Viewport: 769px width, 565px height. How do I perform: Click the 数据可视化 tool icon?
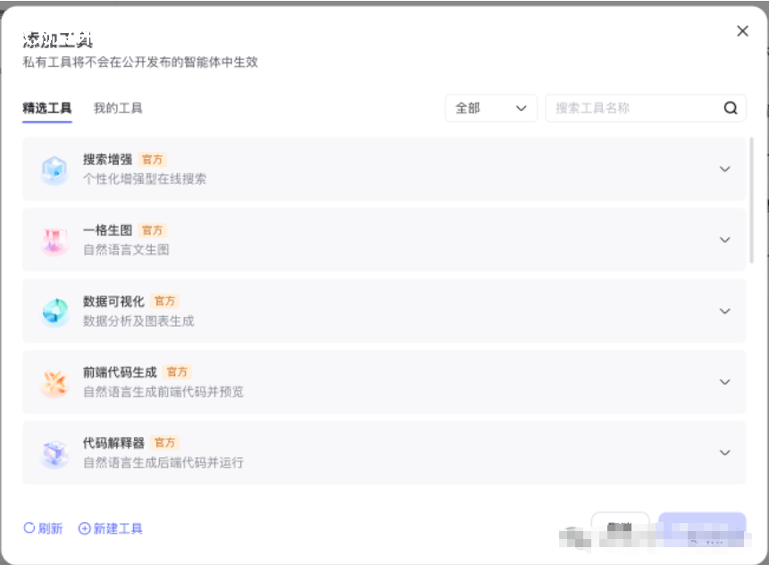click(54, 312)
